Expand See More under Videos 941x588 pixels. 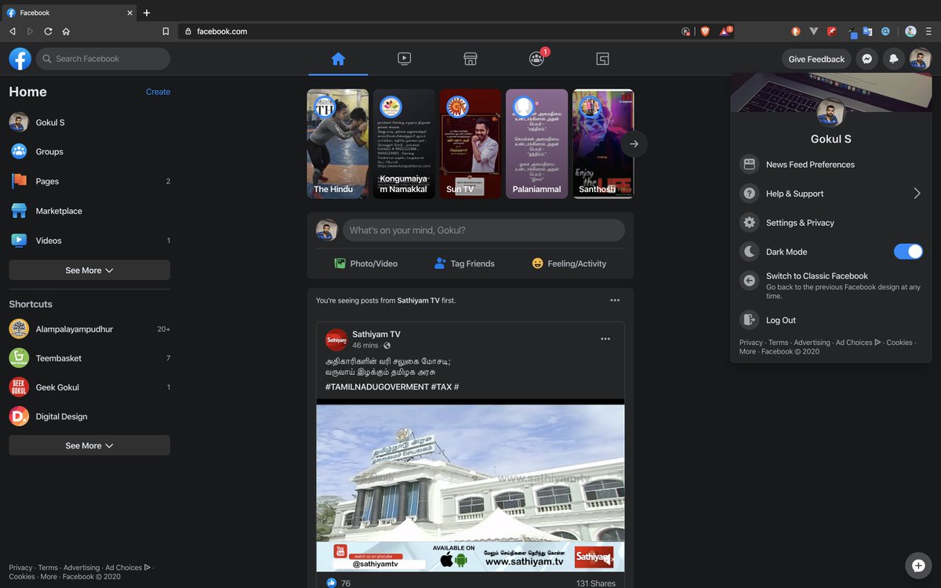89,270
